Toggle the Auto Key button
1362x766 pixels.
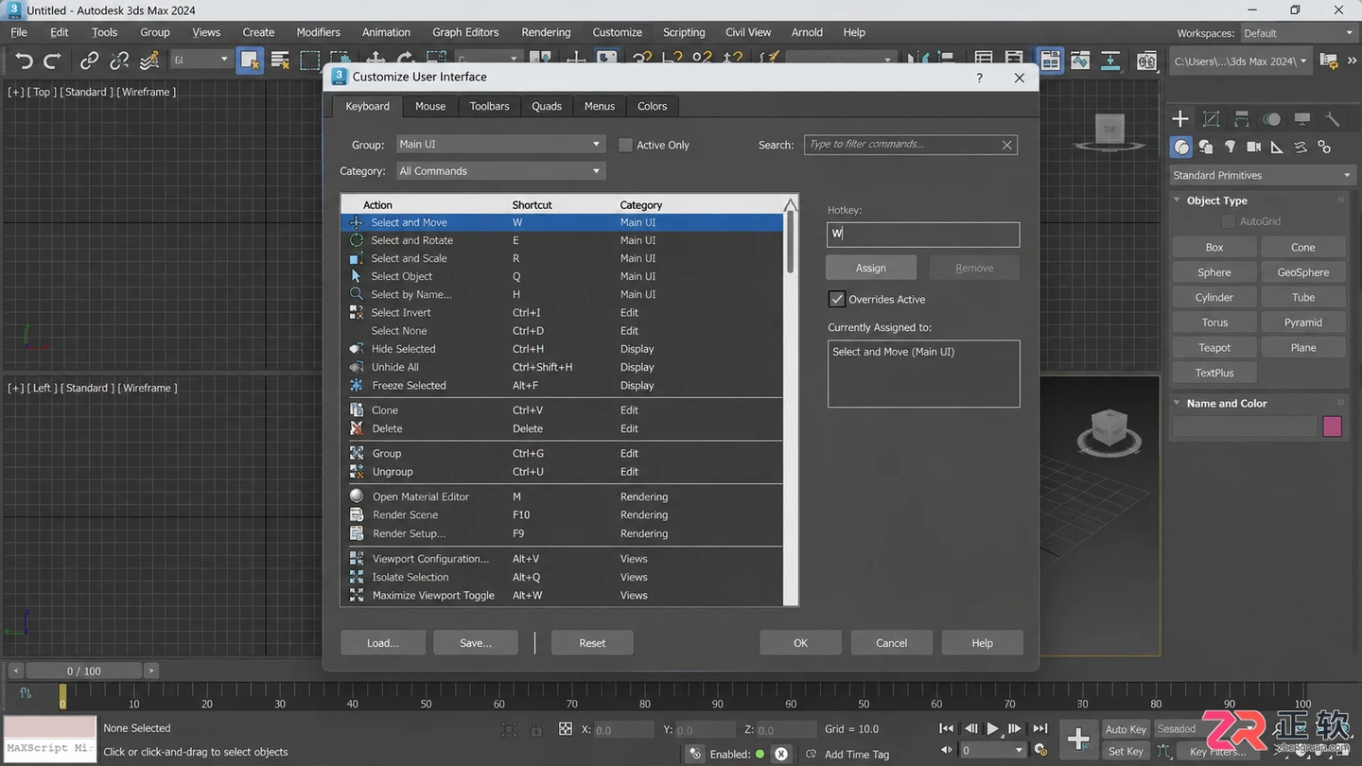(1126, 729)
